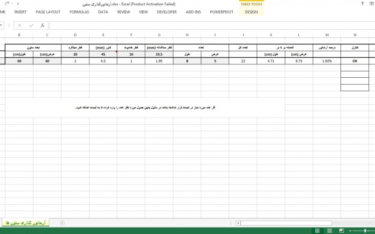Select column D header

[75, 35]
